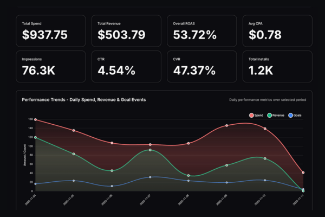Select the CVR metric card

pos(201,66)
